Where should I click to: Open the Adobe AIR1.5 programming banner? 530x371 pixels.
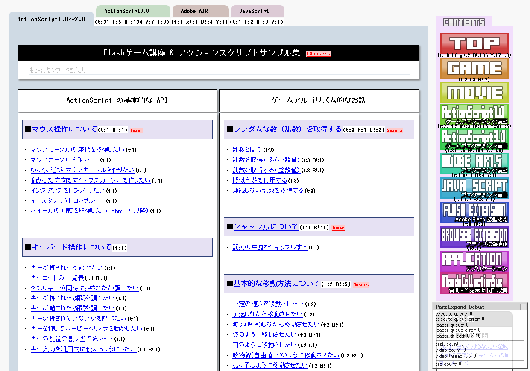click(x=474, y=163)
